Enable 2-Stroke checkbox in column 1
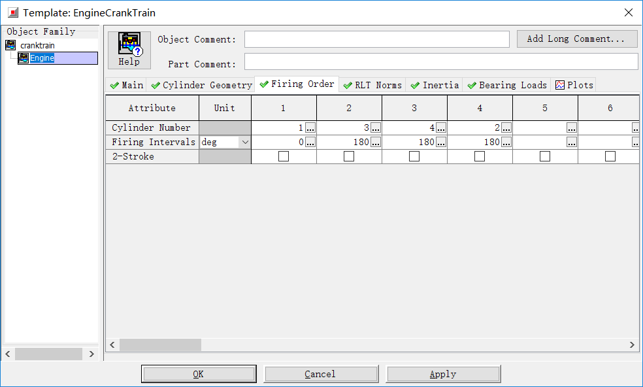The image size is (643, 387). pos(284,157)
